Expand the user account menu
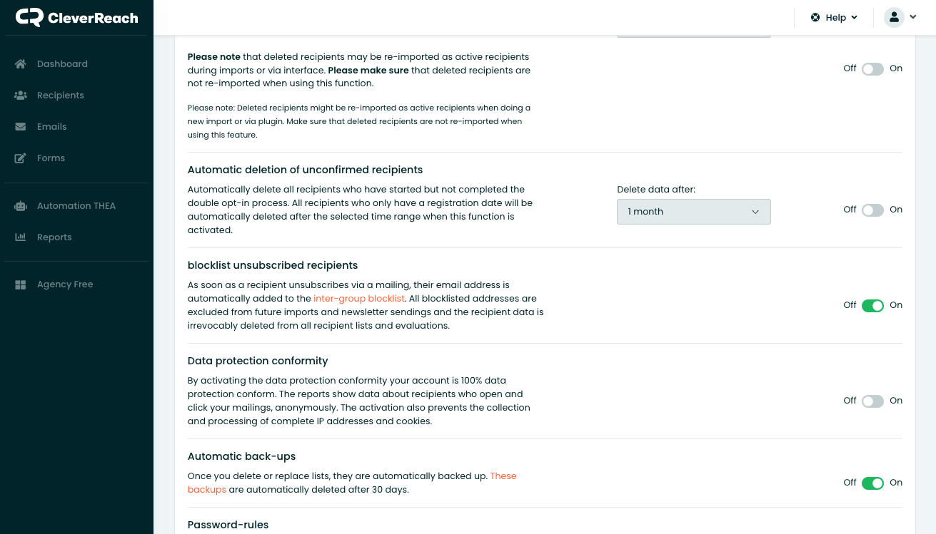 tap(900, 17)
